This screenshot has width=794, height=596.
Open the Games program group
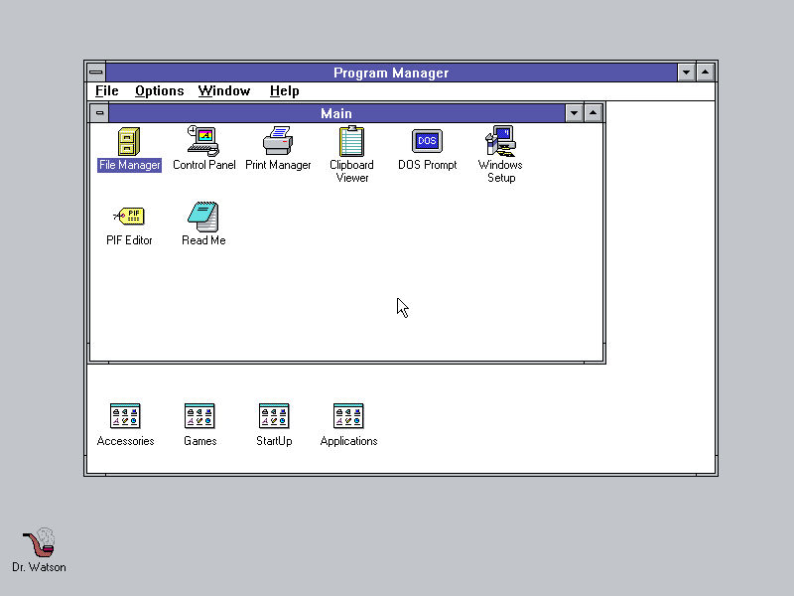(199, 415)
